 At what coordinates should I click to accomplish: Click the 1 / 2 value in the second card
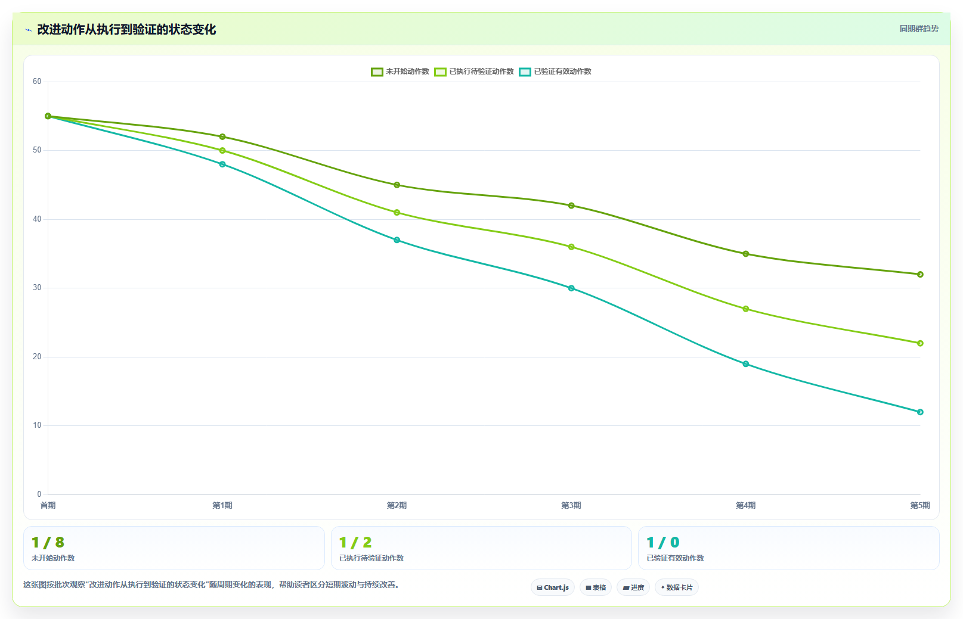(355, 543)
